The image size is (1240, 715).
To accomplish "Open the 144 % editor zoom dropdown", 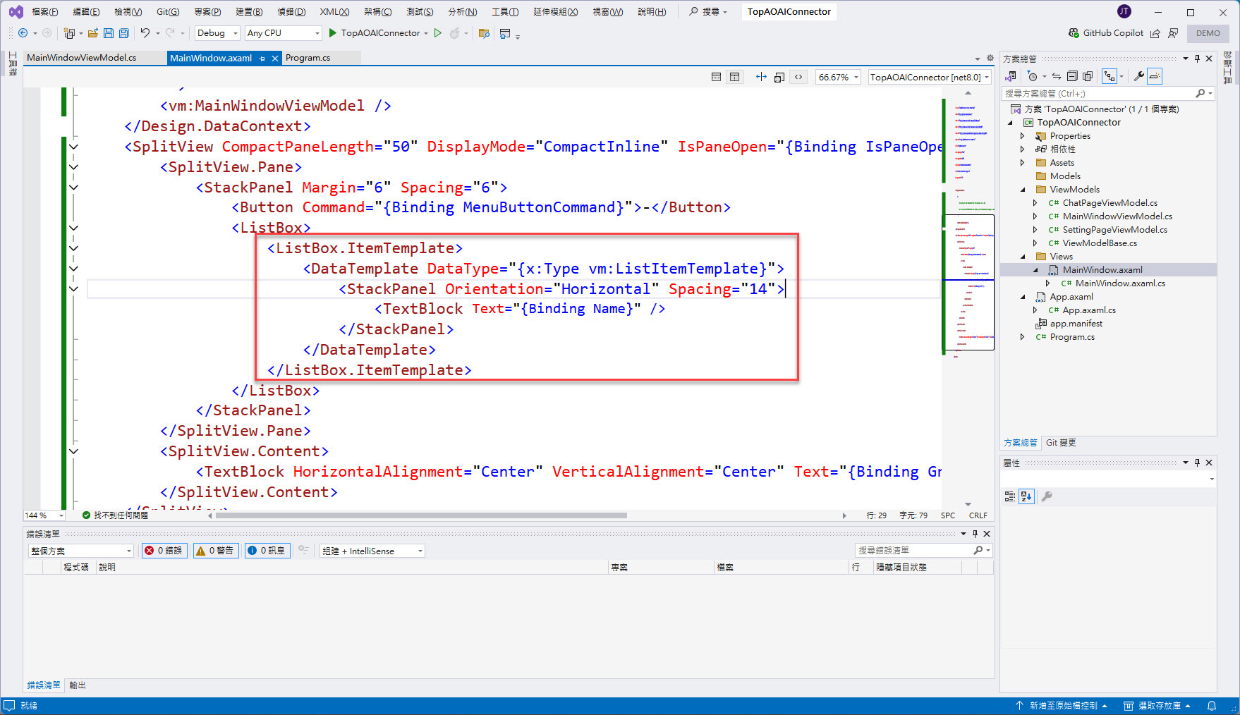I will (44, 515).
